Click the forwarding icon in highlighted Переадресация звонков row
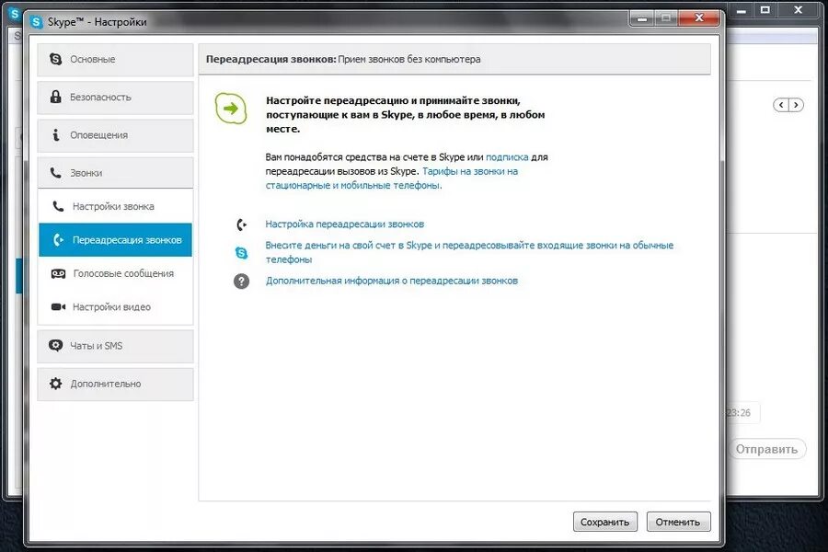The height and width of the screenshot is (552, 828). pos(58,240)
